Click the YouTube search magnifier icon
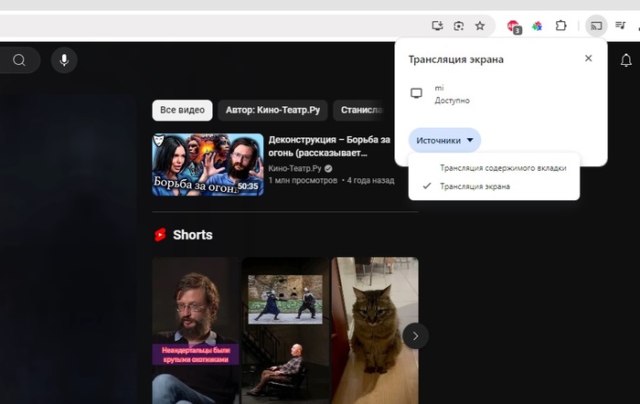 coord(19,60)
